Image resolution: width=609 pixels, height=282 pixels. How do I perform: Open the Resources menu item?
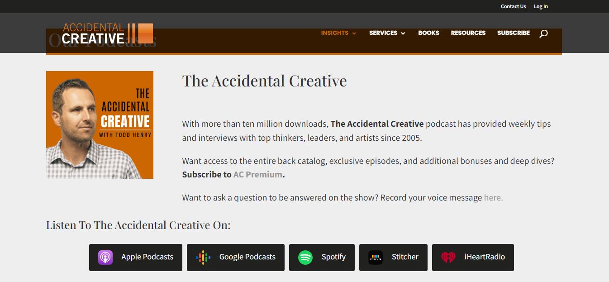tap(468, 33)
